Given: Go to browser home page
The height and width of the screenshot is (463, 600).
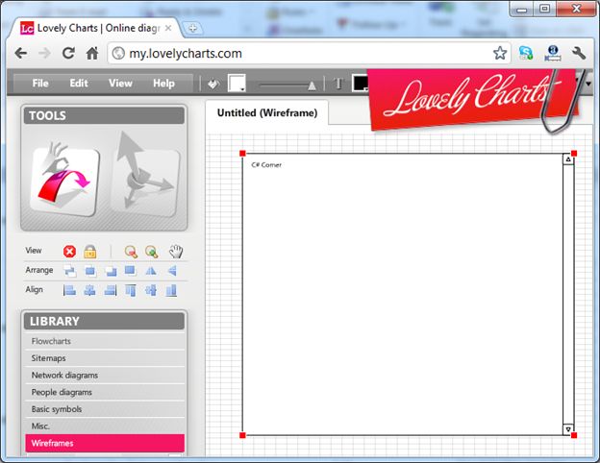Looking at the screenshot, I should (x=92, y=53).
